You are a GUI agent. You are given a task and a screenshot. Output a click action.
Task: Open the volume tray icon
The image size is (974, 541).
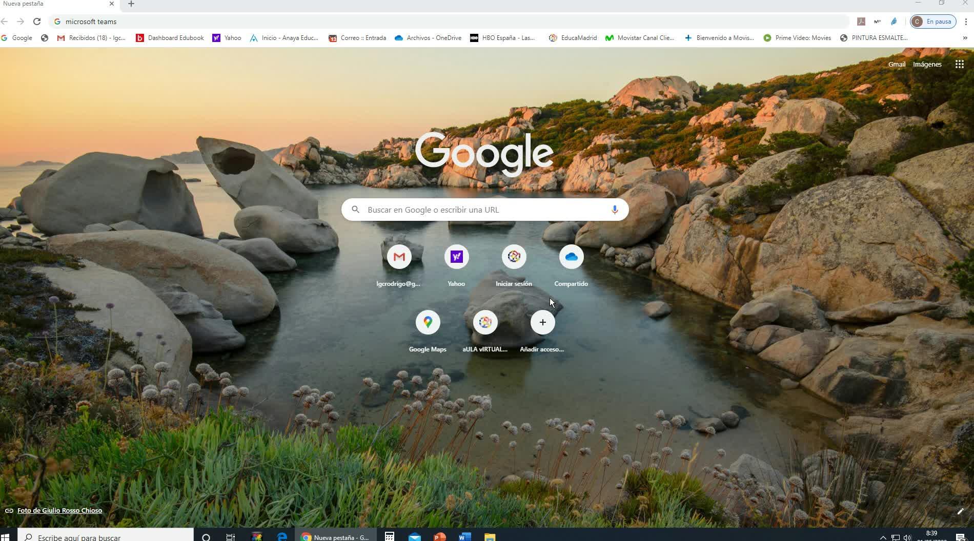pos(907,537)
